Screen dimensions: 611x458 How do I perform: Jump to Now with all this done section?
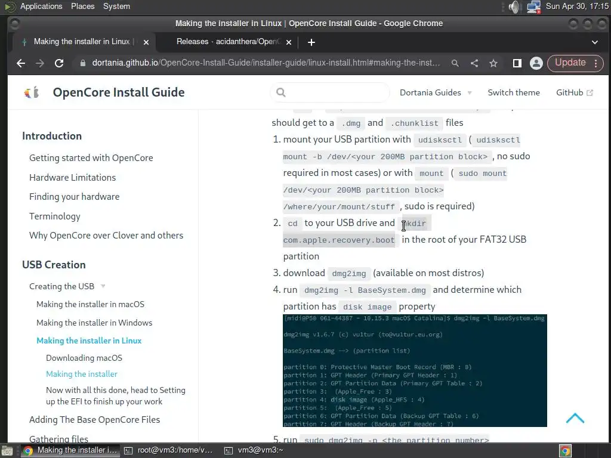[116, 396]
